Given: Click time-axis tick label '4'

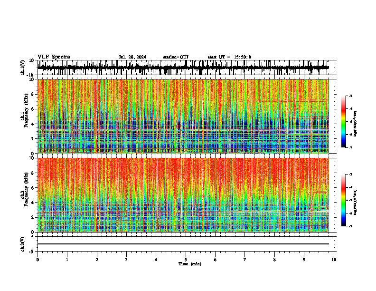Looking at the screenshot, I should pyautogui.click(x=156, y=260).
